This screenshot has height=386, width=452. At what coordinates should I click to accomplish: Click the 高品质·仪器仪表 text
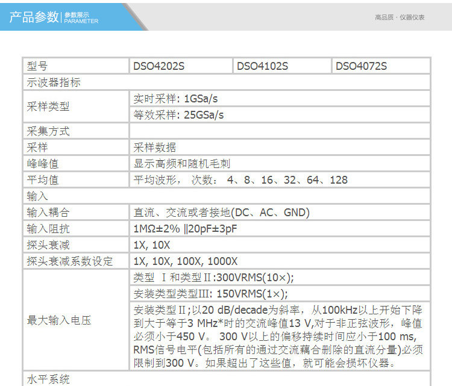click(400, 17)
